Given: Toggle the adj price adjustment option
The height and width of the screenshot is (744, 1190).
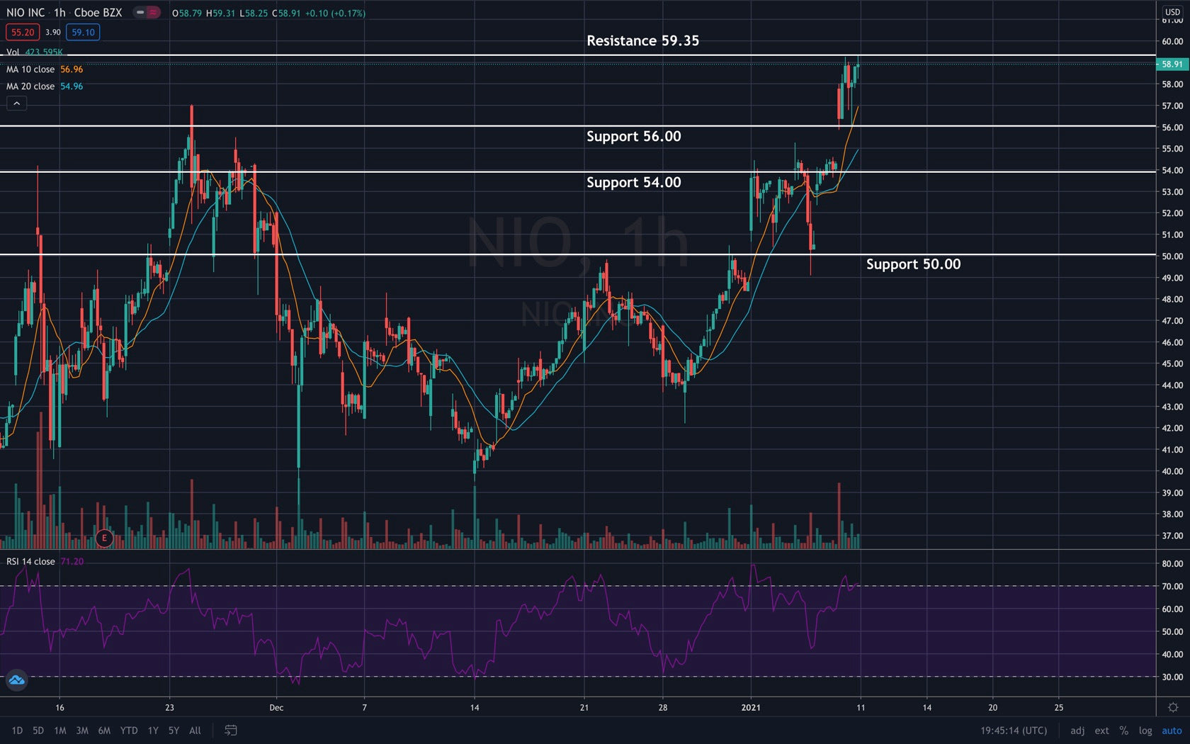Looking at the screenshot, I should point(1077,731).
